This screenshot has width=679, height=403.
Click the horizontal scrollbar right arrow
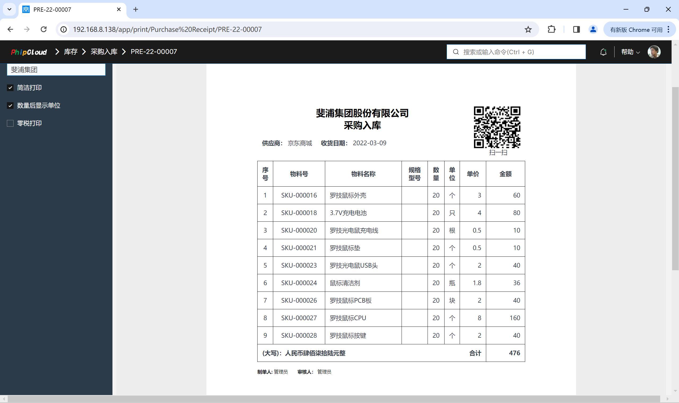point(668,399)
